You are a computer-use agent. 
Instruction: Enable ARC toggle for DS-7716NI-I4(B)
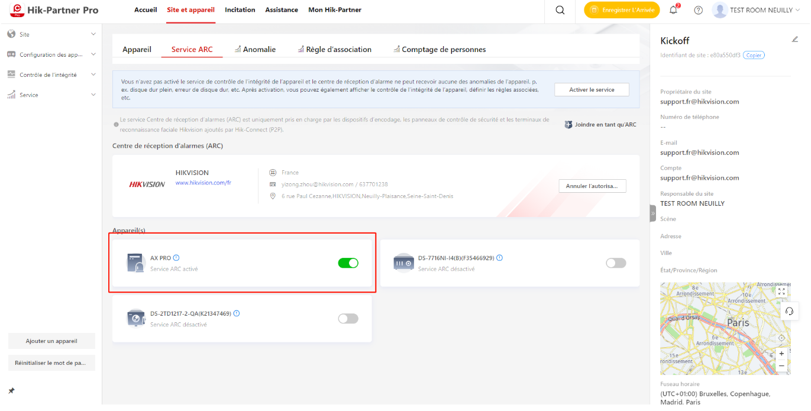tap(616, 263)
